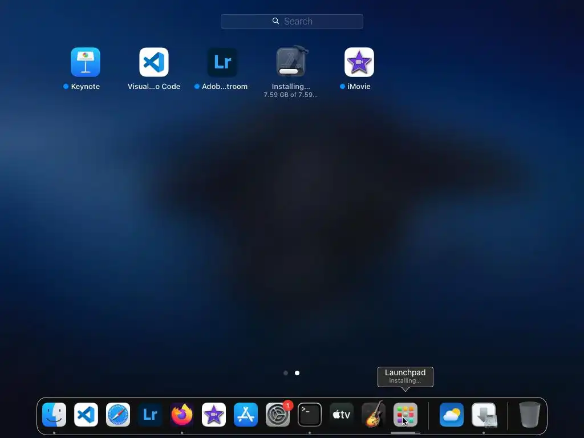Open iMovie from the Dock
This screenshot has height=438, width=584.
click(214, 415)
